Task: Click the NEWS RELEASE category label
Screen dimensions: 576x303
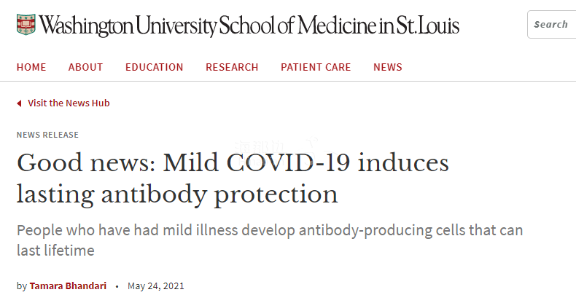Action: [47, 135]
